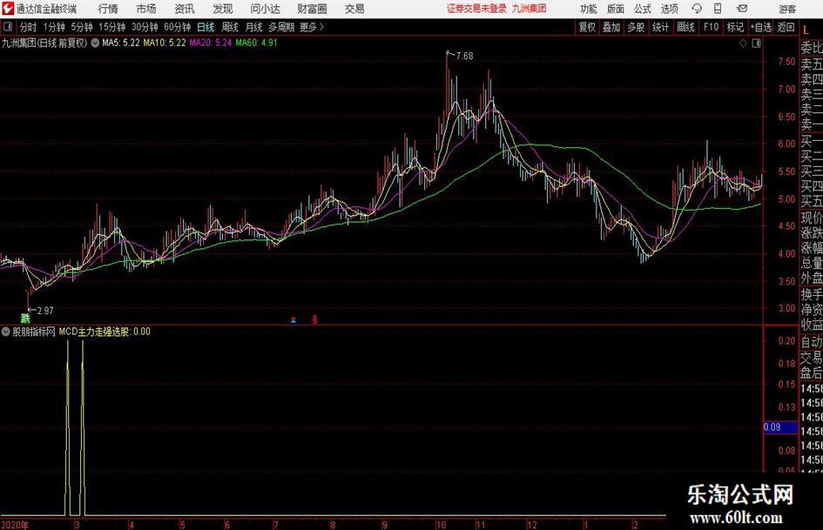Click the red S marker near July
The image size is (823, 530).
click(x=314, y=319)
